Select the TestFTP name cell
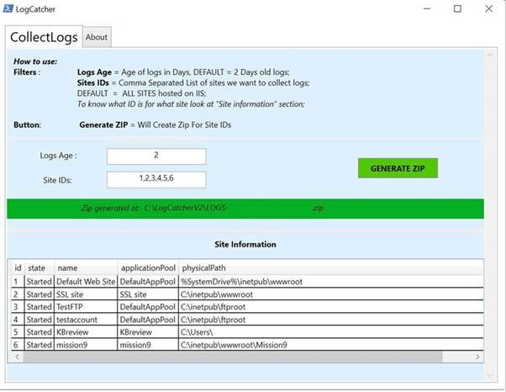This screenshot has height=392, width=506. (86, 307)
